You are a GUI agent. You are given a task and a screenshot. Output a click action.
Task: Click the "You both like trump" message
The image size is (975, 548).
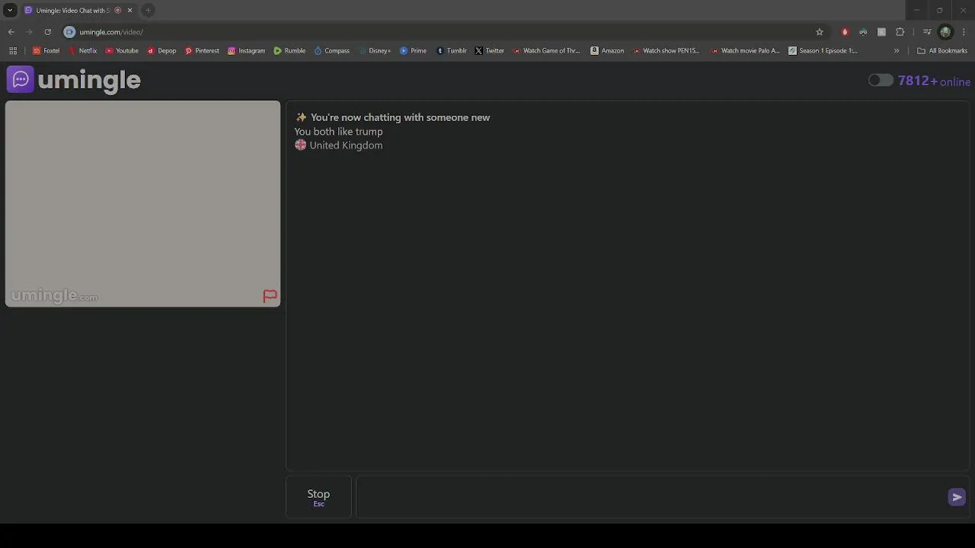338,132
